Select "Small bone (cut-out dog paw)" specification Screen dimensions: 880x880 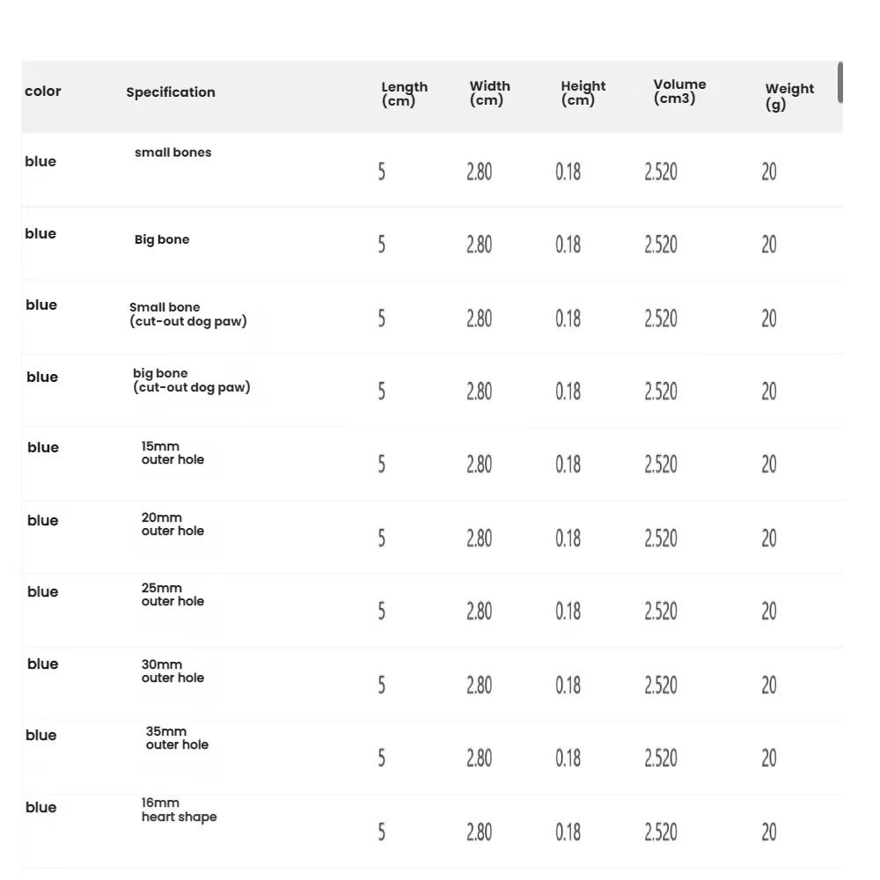tap(187, 314)
